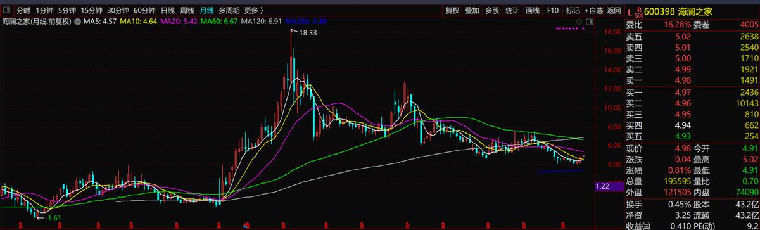760x230 pixels.
Task: Click the 标记 mark button
Action: tap(573, 10)
